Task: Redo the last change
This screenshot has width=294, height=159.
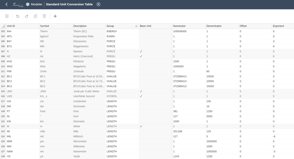Action: [27, 16]
